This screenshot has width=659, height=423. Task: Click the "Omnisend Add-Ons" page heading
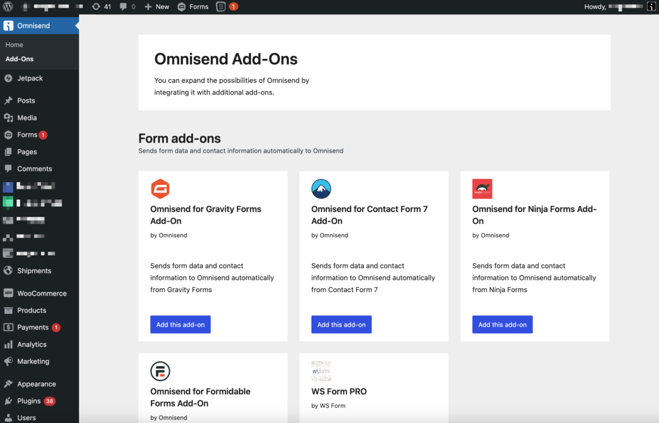pos(226,59)
